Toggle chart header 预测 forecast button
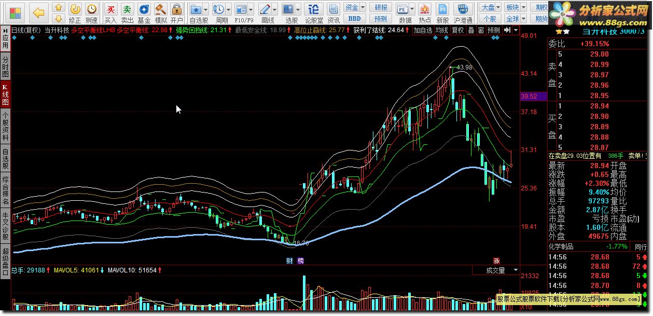This screenshot has width=653, height=316. 494,30
